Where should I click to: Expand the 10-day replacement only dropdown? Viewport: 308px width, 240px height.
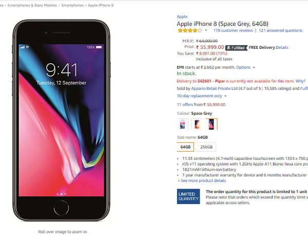click(202, 96)
